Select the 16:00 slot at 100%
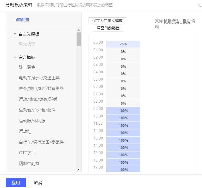The image size is (202, 188). pyautogui.click(x=123, y=162)
